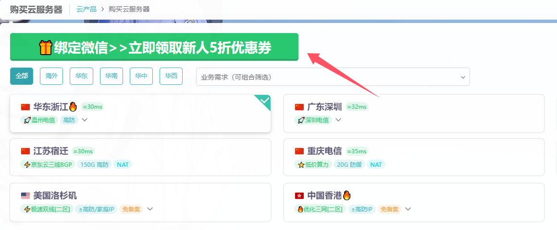
Task: Select the 华东 region filter
Action: click(81, 76)
